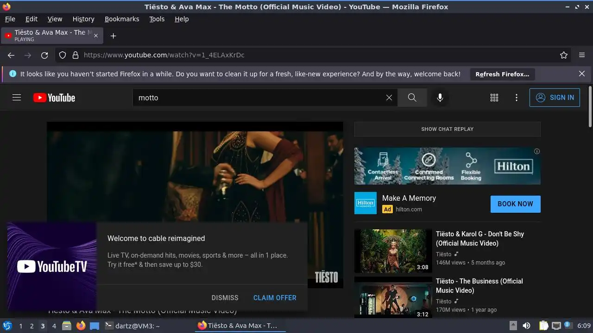Open the Firefox application menu
The height and width of the screenshot is (333, 593).
[x=582, y=55]
